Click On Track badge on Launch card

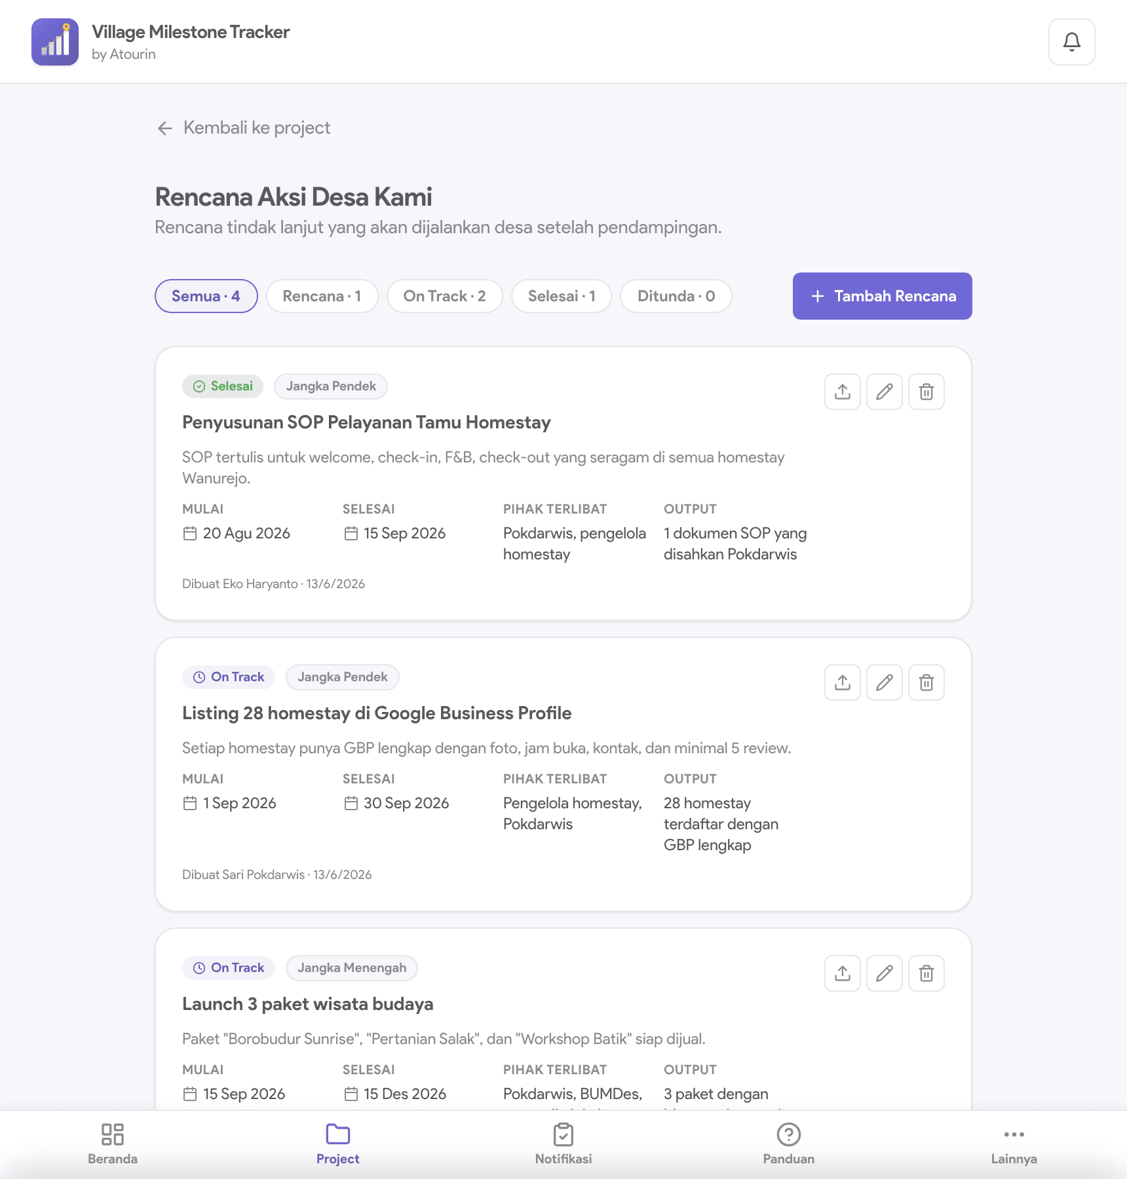click(229, 968)
